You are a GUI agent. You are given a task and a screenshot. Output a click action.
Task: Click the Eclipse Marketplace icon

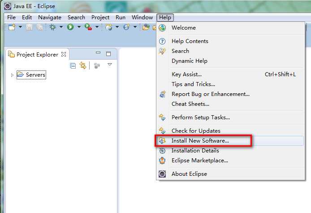point(162,161)
